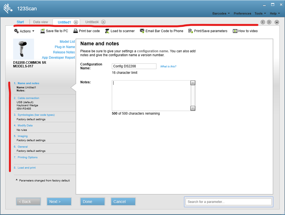
Task: Click the 'IBM-RS485' text
Action: pos(24,108)
